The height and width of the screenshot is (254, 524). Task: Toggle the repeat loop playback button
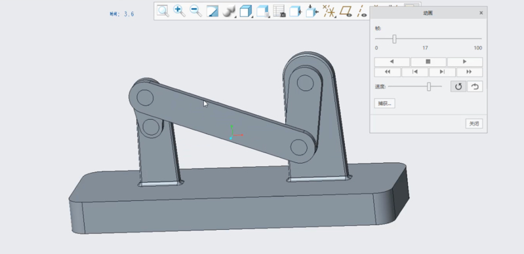pos(458,86)
